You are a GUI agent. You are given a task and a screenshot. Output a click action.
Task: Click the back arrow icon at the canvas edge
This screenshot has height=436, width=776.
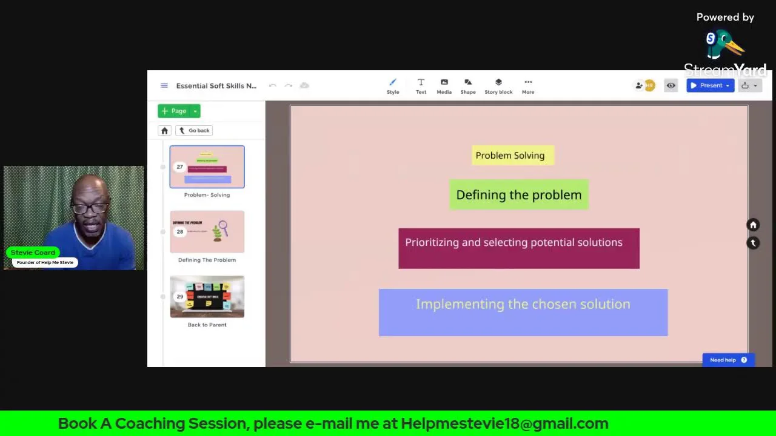[753, 243]
